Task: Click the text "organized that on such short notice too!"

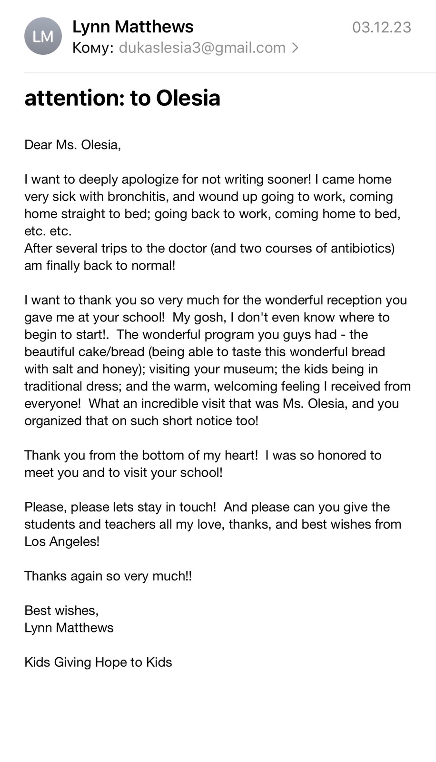Action: click(141, 421)
